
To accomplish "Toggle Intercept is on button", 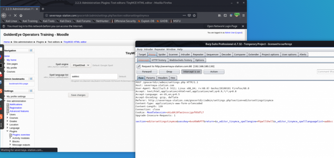I will point(191,72).
